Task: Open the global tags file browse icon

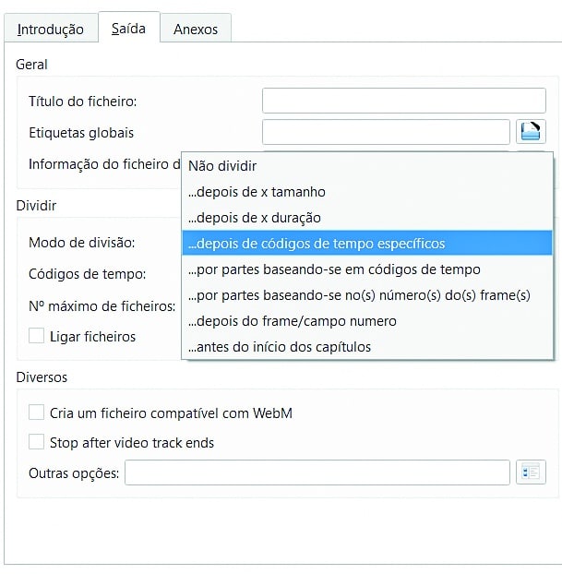Action: (x=531, y=132)
